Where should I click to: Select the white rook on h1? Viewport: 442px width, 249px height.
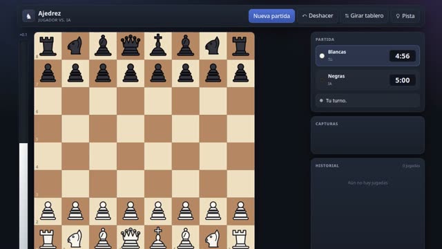pyautogui.click(x=240, y=239)
